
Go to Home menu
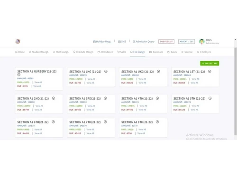[x=20, y=52]
